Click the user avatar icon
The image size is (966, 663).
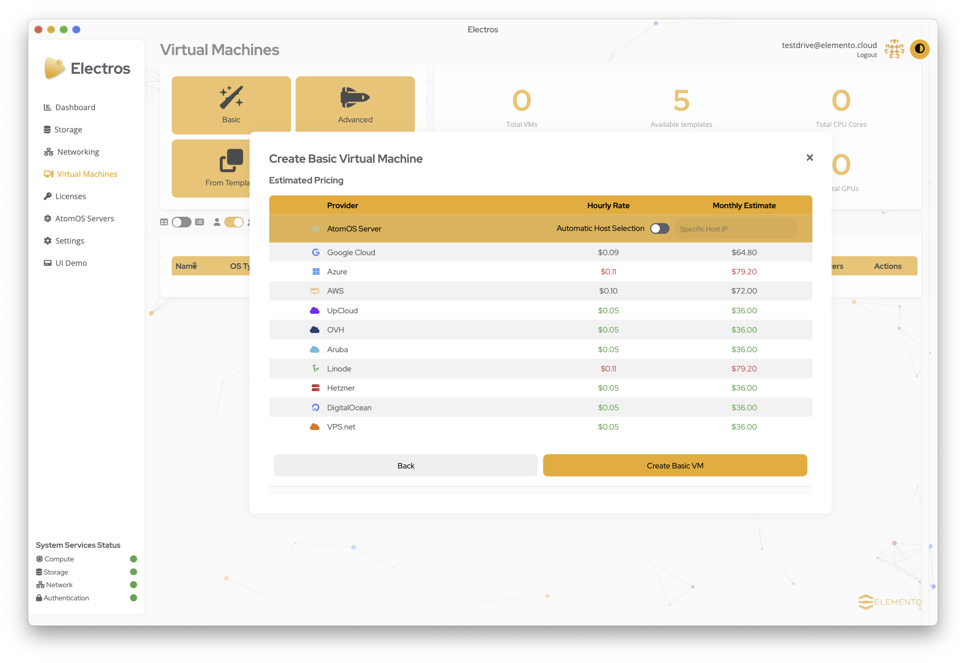[x=894, y=49]
